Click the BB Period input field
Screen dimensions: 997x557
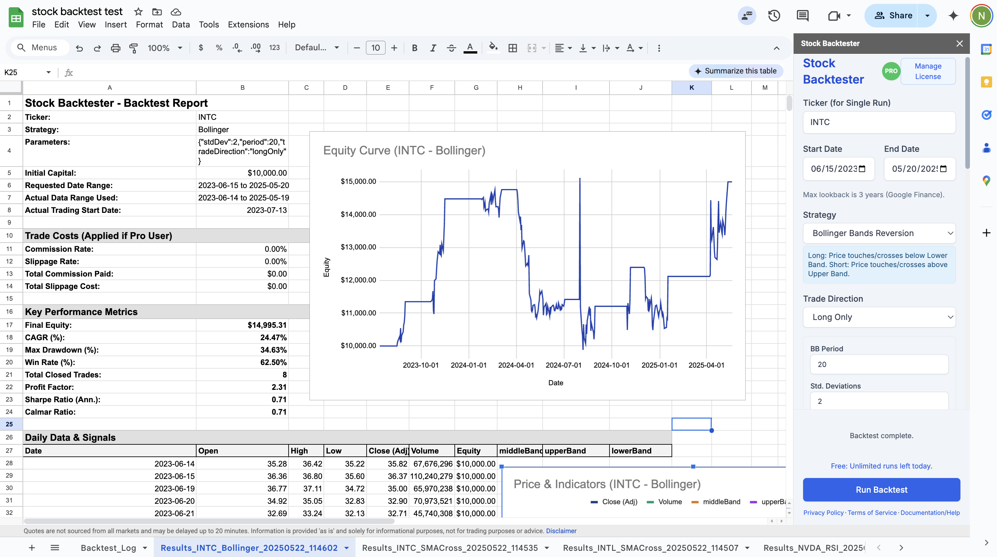click(x=879, y=364)
